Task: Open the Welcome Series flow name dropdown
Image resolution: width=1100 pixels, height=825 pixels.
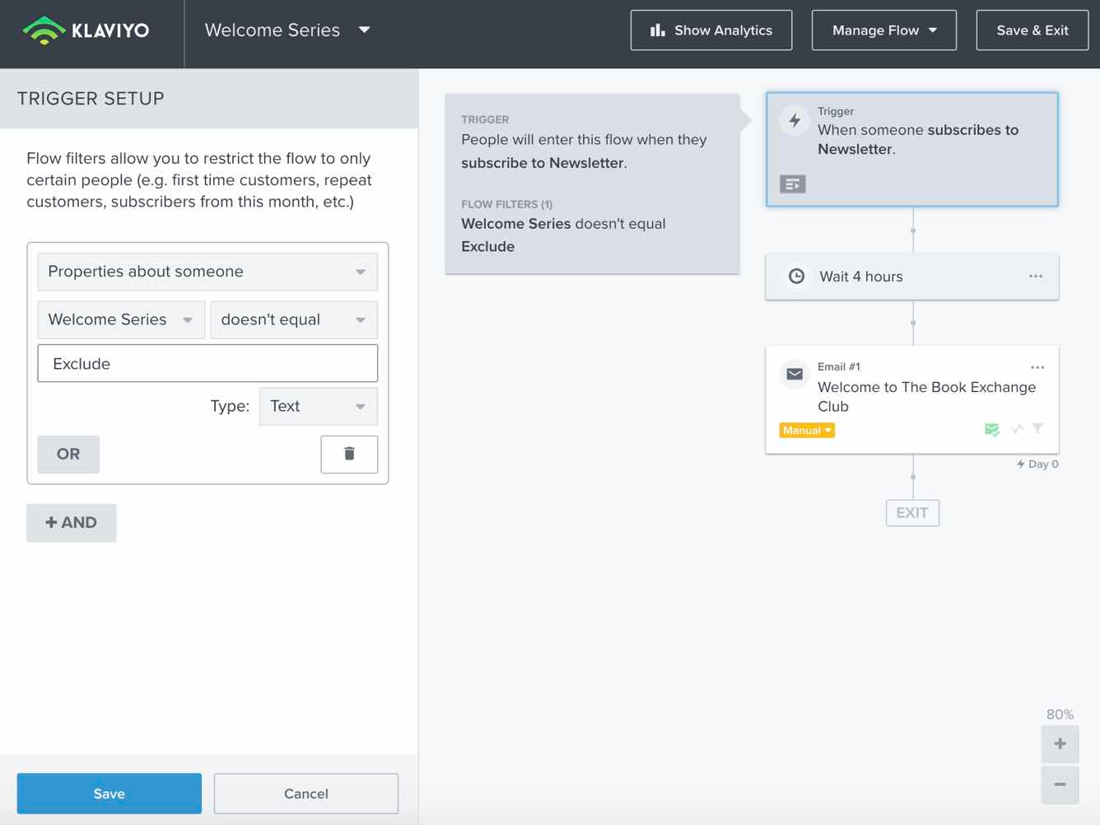Action: [x=287, y=30]
